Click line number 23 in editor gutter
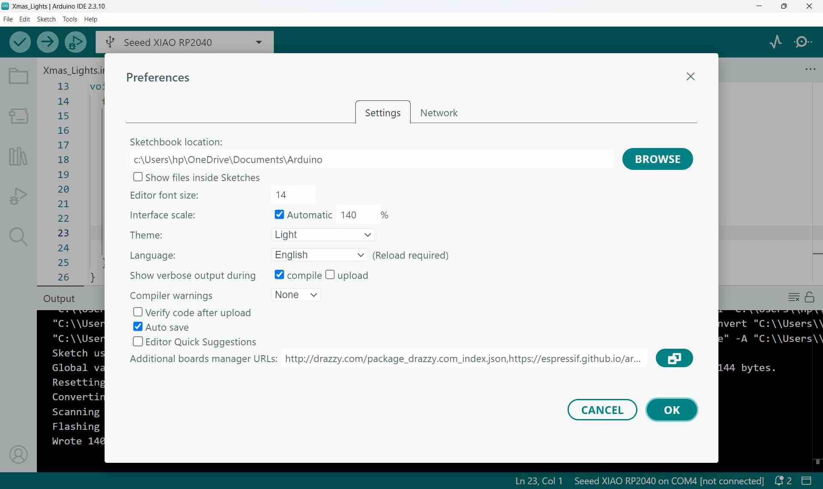This screenshot has height=489, width=823. (63, 233)
